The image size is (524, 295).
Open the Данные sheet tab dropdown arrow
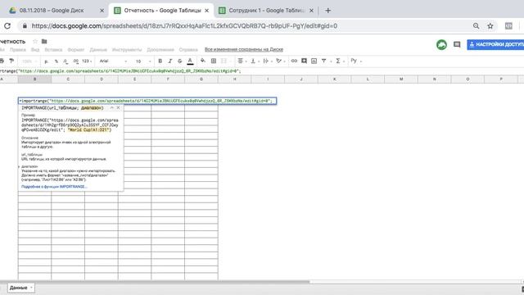coord(31,288)
